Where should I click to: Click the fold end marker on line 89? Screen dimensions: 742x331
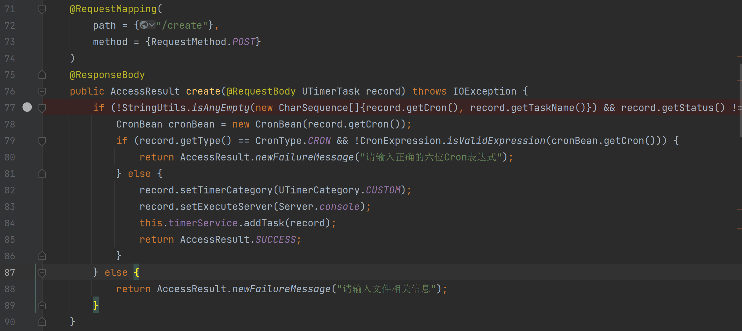point(42,305)
